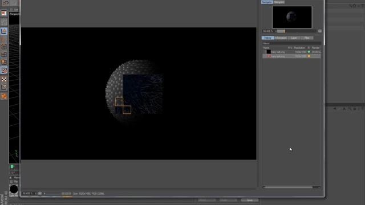Click the size info text in status bar
The height and width of the screenshot is (205, 365).
[x=89, y=194]
